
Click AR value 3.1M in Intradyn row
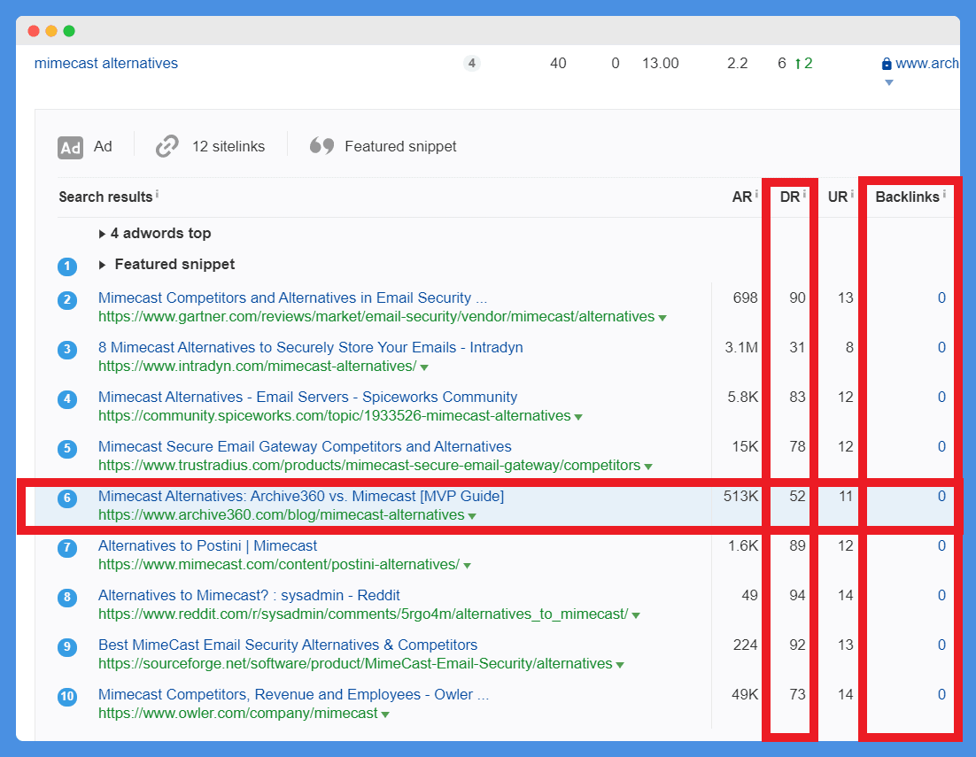point(741,348)
